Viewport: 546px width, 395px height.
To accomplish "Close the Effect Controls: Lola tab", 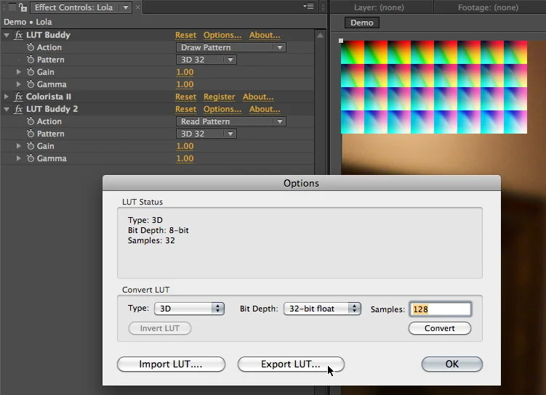I will pyautogui.click(x=139, y=8).
